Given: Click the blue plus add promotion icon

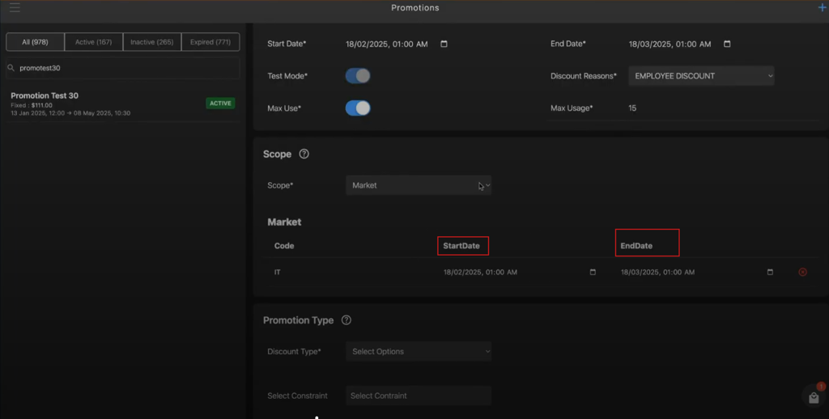Looking at the screenshot, I should pyautogui.click(x=823, y=7).
